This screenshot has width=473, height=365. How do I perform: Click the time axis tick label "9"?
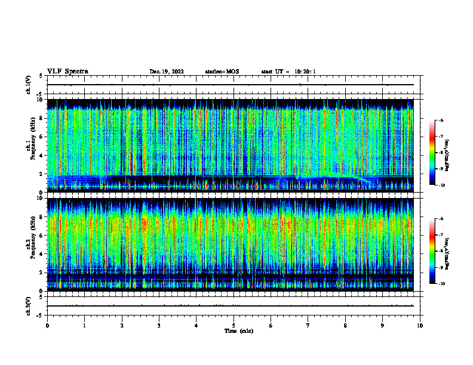pos(382,326)
